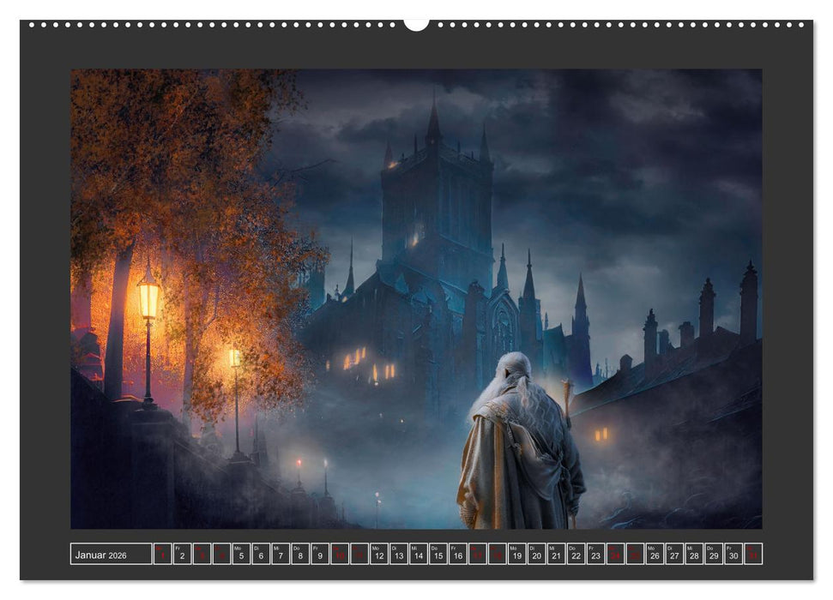
Task: Click the red date 11 cell
Action: (x=359, y=554)
